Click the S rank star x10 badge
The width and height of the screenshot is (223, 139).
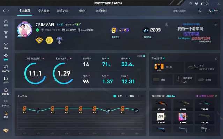pos(120,30)
